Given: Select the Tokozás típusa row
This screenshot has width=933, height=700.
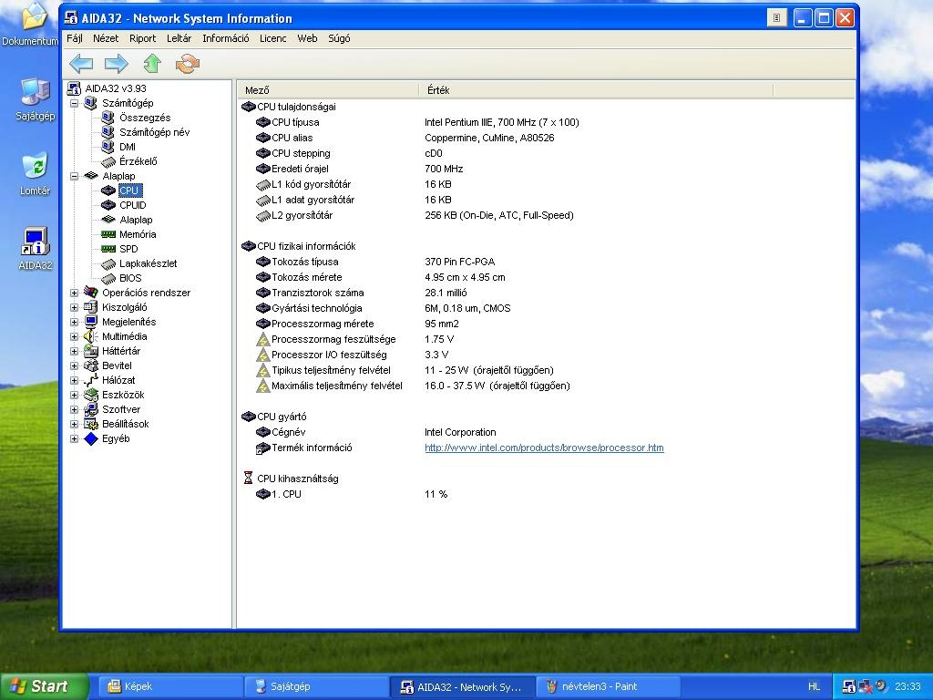Looking at the screenshot, I should coord(374,262).
